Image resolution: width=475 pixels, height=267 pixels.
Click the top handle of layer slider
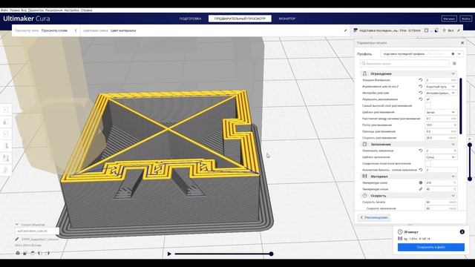(x=470, y=145)
